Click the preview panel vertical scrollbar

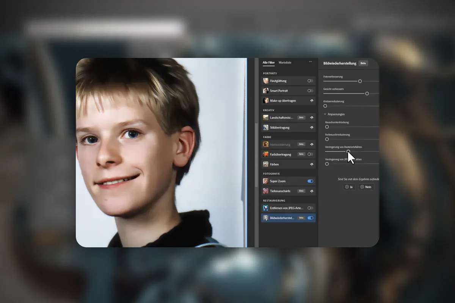point(257,155)
